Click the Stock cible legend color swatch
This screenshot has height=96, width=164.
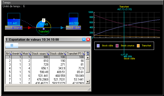tap(98, 46)
